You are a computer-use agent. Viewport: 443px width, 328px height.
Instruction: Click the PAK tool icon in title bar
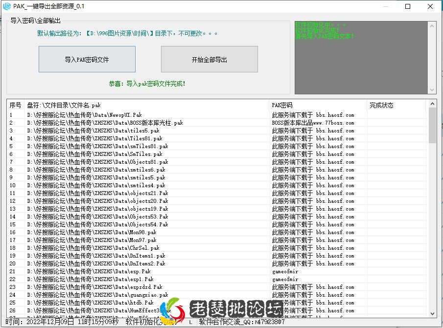click(x=6, y=6)
